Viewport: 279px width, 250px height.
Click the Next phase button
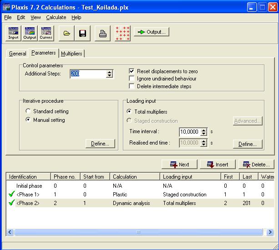tap(179, 165)
